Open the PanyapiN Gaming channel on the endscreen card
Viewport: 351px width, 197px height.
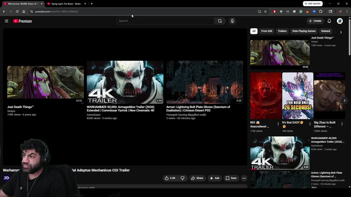(186, 115)
